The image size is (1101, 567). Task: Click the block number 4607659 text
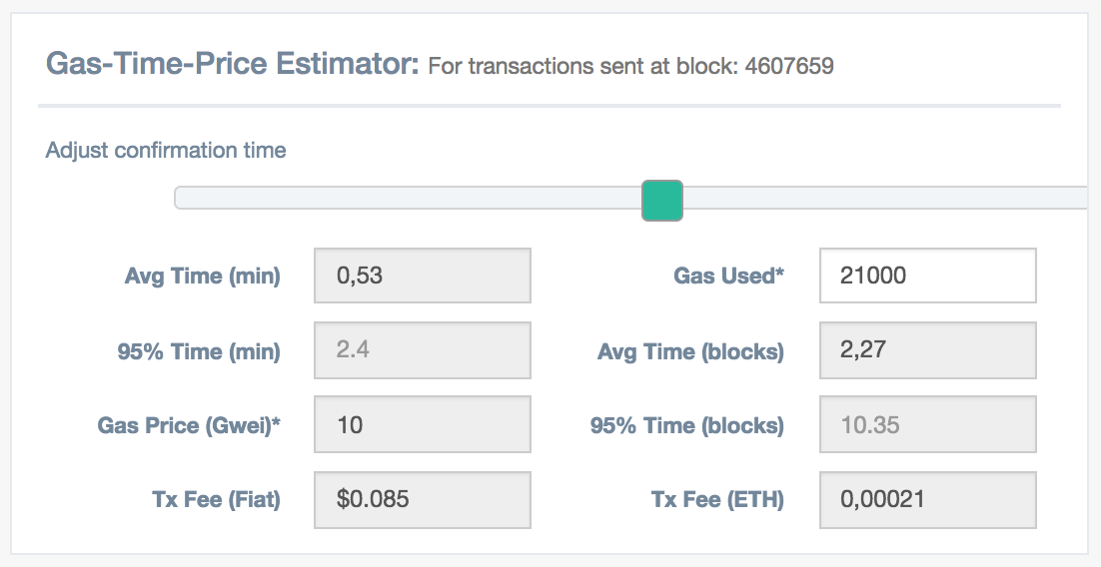[789, 68]
